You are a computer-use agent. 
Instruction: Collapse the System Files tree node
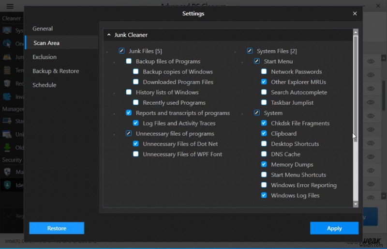[235, 52]
